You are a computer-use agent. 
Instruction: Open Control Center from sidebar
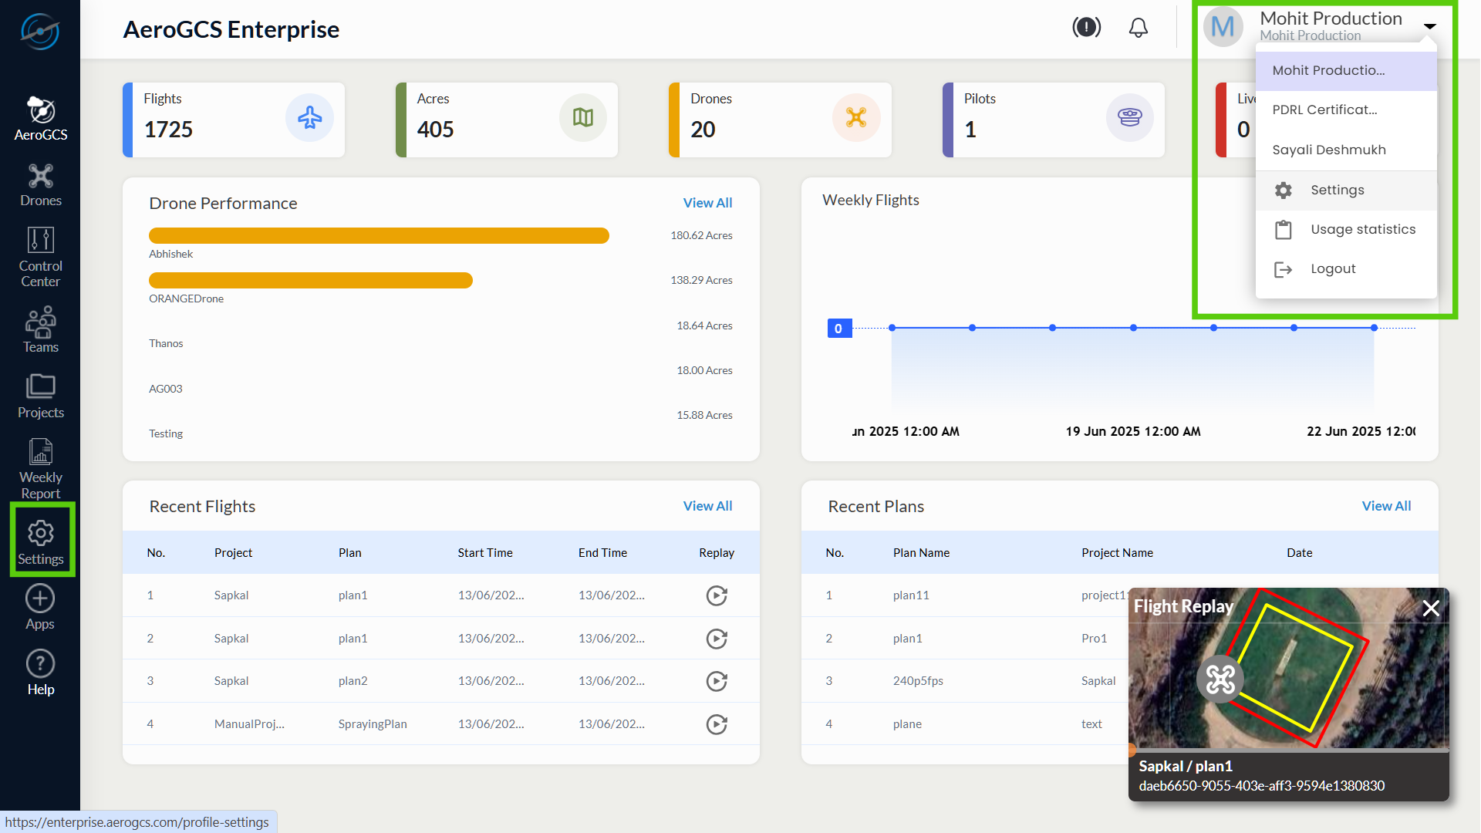coord(40,258)
